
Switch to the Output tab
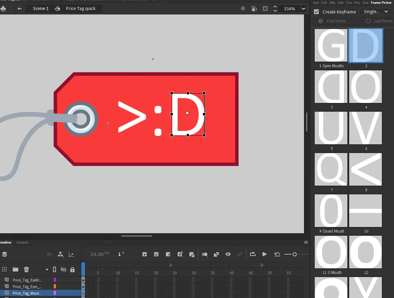[x=22, y=242]
